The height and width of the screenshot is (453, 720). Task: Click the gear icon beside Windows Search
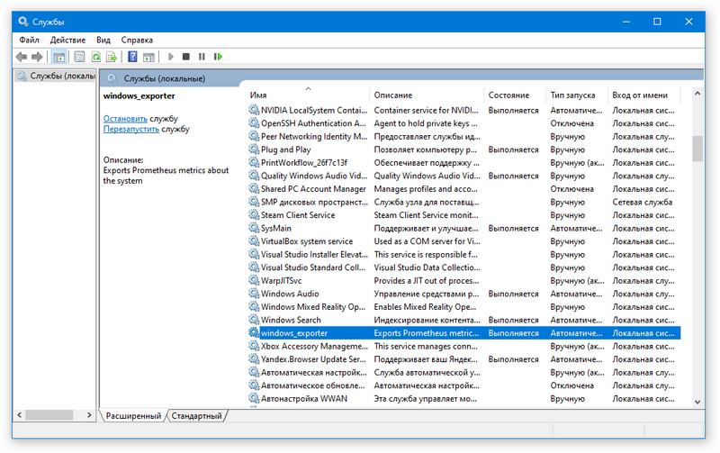254,320
